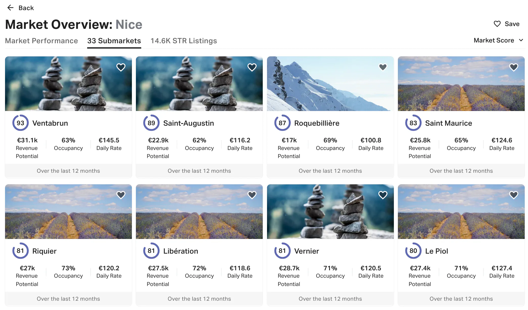Click heart icon on Le Piol card

pyautogui.click(x=514, y=195)
